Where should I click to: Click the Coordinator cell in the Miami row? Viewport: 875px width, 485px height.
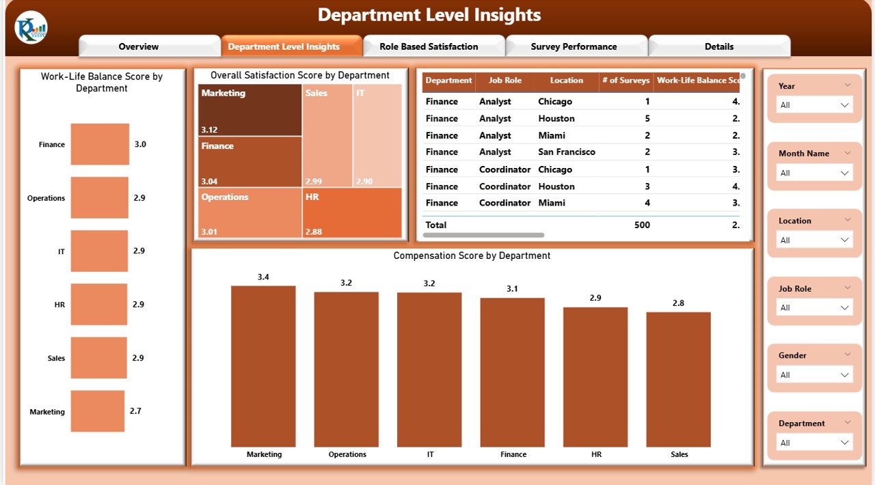(505, 203)
